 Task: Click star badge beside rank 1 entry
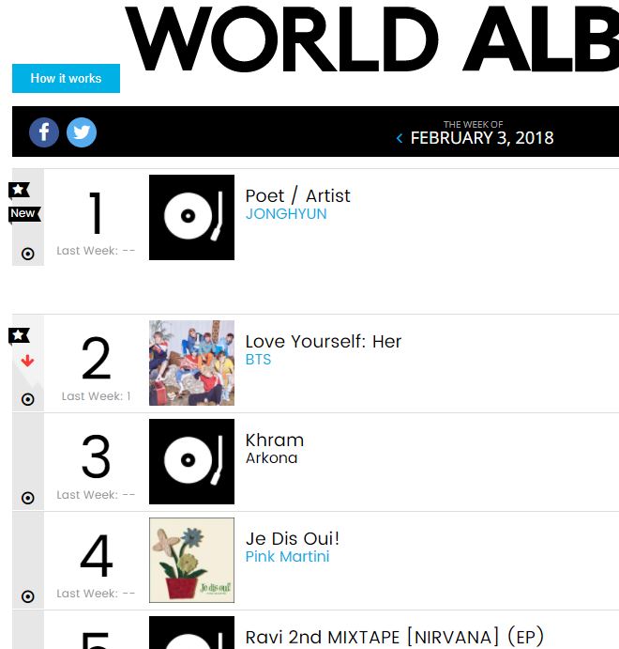click(x=19, y=191)
